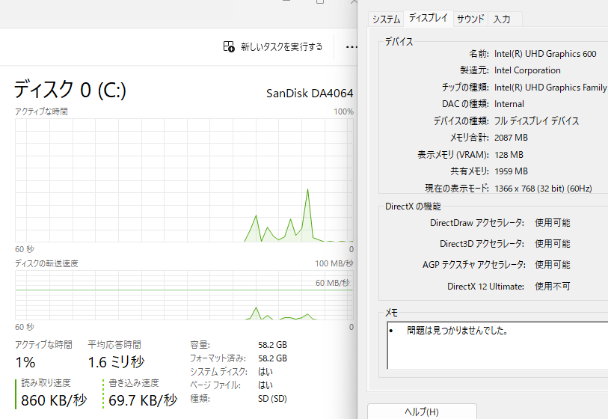
Task: Open the three-dot more options menu
Action: point(351,47)
